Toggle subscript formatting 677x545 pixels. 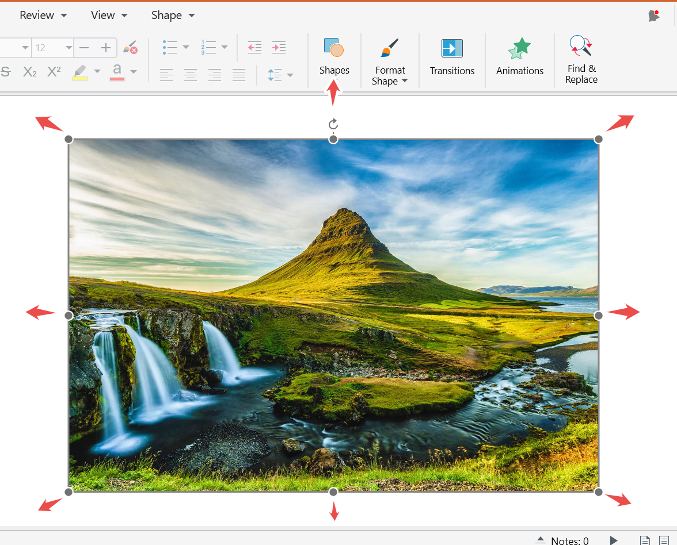30,71
